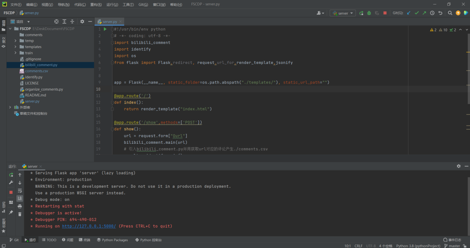Stop process in run panel
The image size is (470, 248).
click(x=11, y=192)
